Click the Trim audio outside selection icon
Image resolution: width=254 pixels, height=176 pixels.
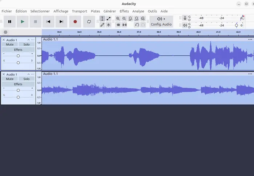click(x=118, y=25)
